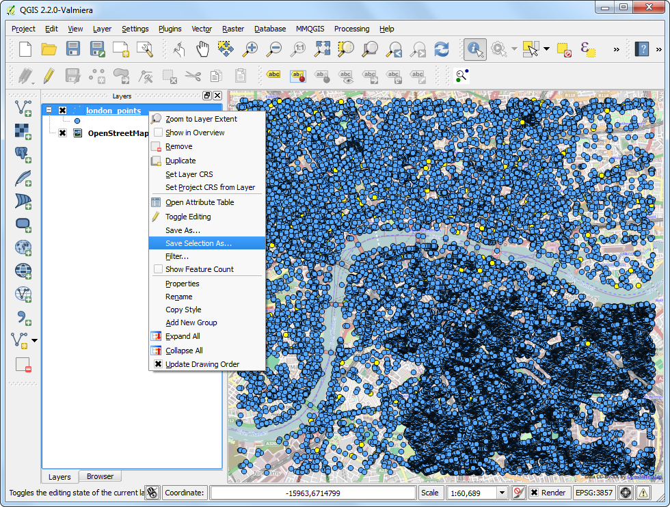The image size is (670, 507).
Task: Choose Save Selection As from context menu
Action: click(x=198, y=243)
